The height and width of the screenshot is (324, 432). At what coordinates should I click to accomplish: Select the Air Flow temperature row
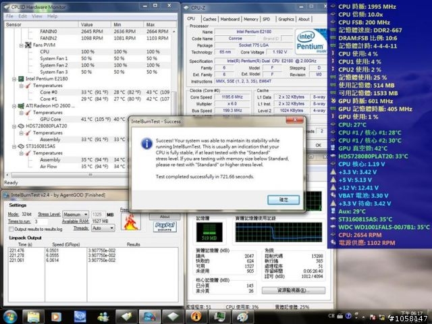coord(67,167)
